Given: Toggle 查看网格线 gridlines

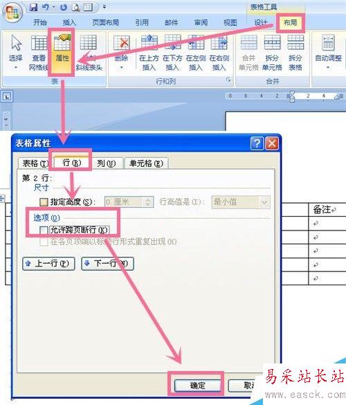Looking at the screenshot, I should click(x=39, y=53).
